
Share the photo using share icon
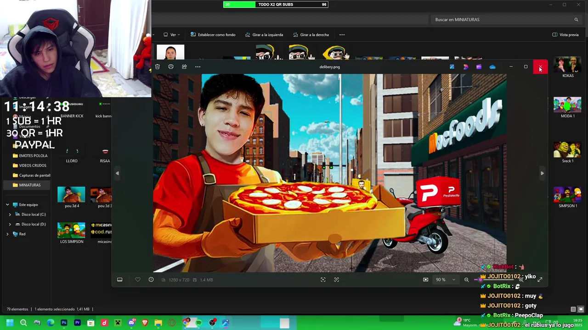pyautogui.click(x=184, y=67)
